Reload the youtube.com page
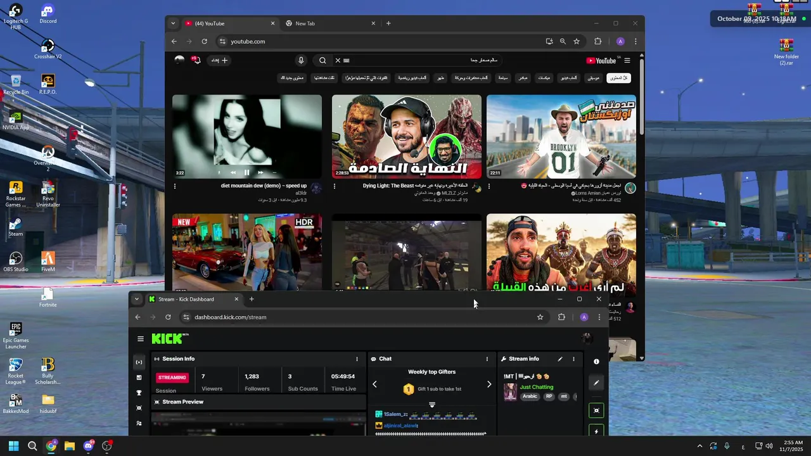Image resolution: width=811 pixels, height=456 pixels. click(204, 41)
